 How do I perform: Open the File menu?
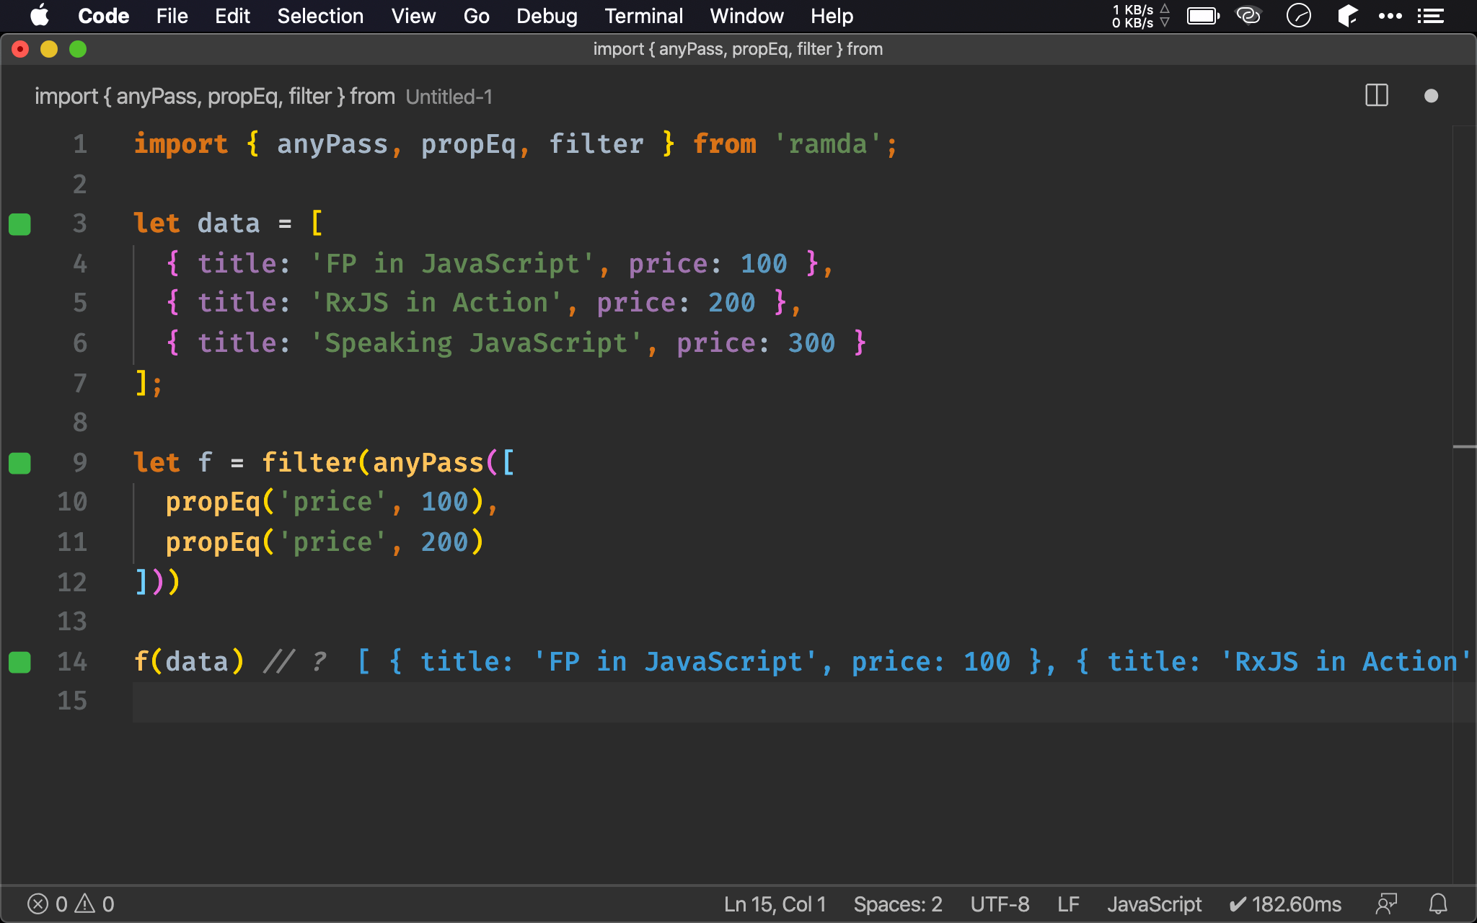point(172,16)
